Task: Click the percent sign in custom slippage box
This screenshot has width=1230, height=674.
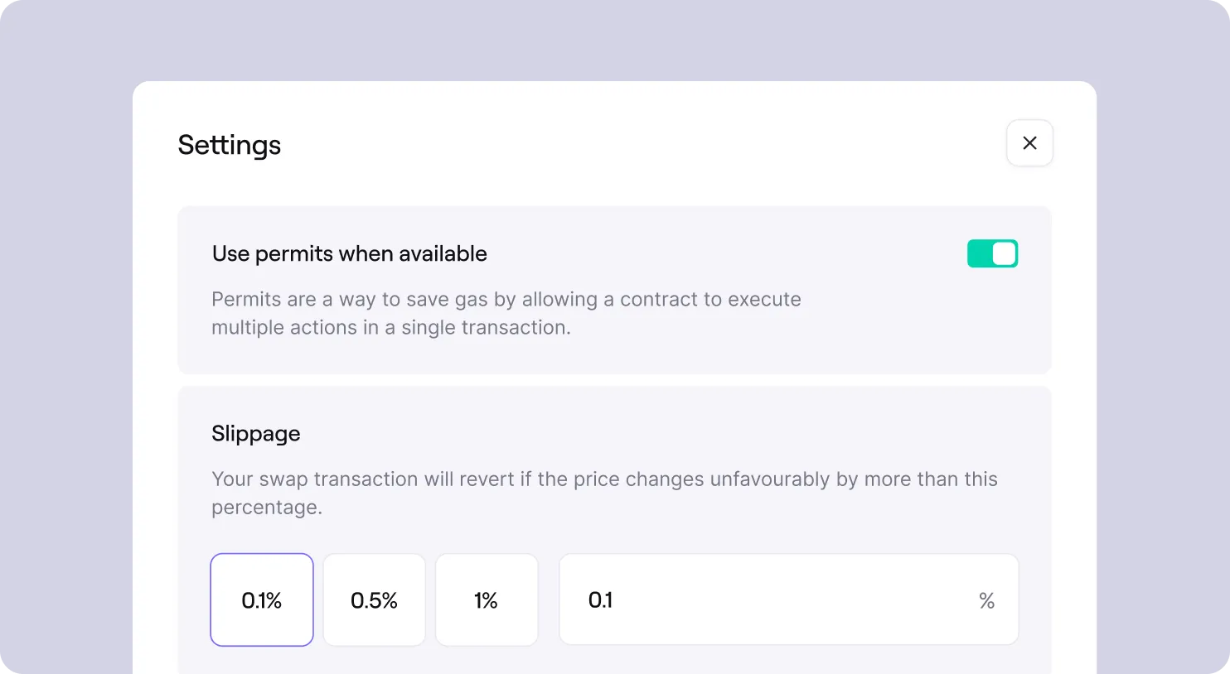Action: click(x=986, y=599)
